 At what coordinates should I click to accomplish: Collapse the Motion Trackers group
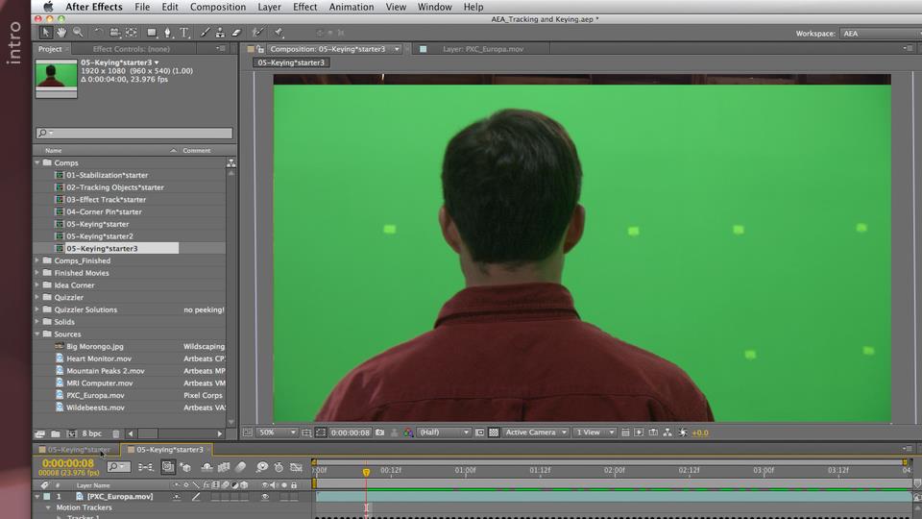[x=49, y=507]
